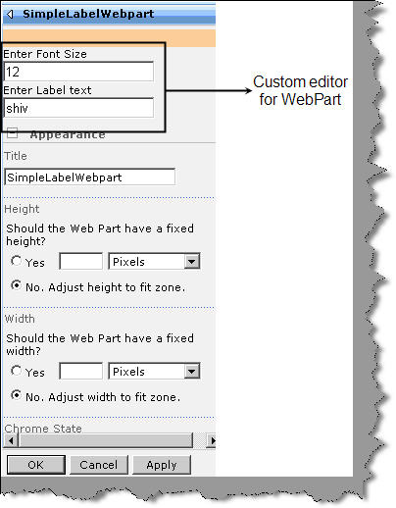Select No. Adjust height to fit zone
This screenshot has width=396, height=508.
[x=16, y=285]
